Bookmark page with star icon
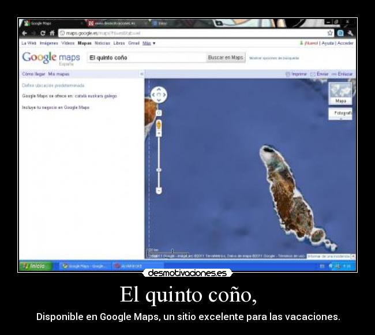The image size is (375, 335). (x=330, y=33)
